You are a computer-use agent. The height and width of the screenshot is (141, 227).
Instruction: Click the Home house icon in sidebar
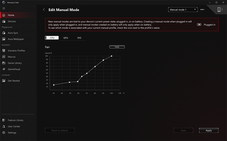tap(4, 15)
